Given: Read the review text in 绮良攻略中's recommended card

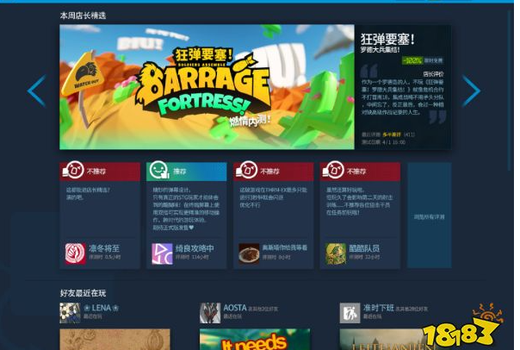Looking at the screenshot, I should pyautogui.click(x=186, y=209).
